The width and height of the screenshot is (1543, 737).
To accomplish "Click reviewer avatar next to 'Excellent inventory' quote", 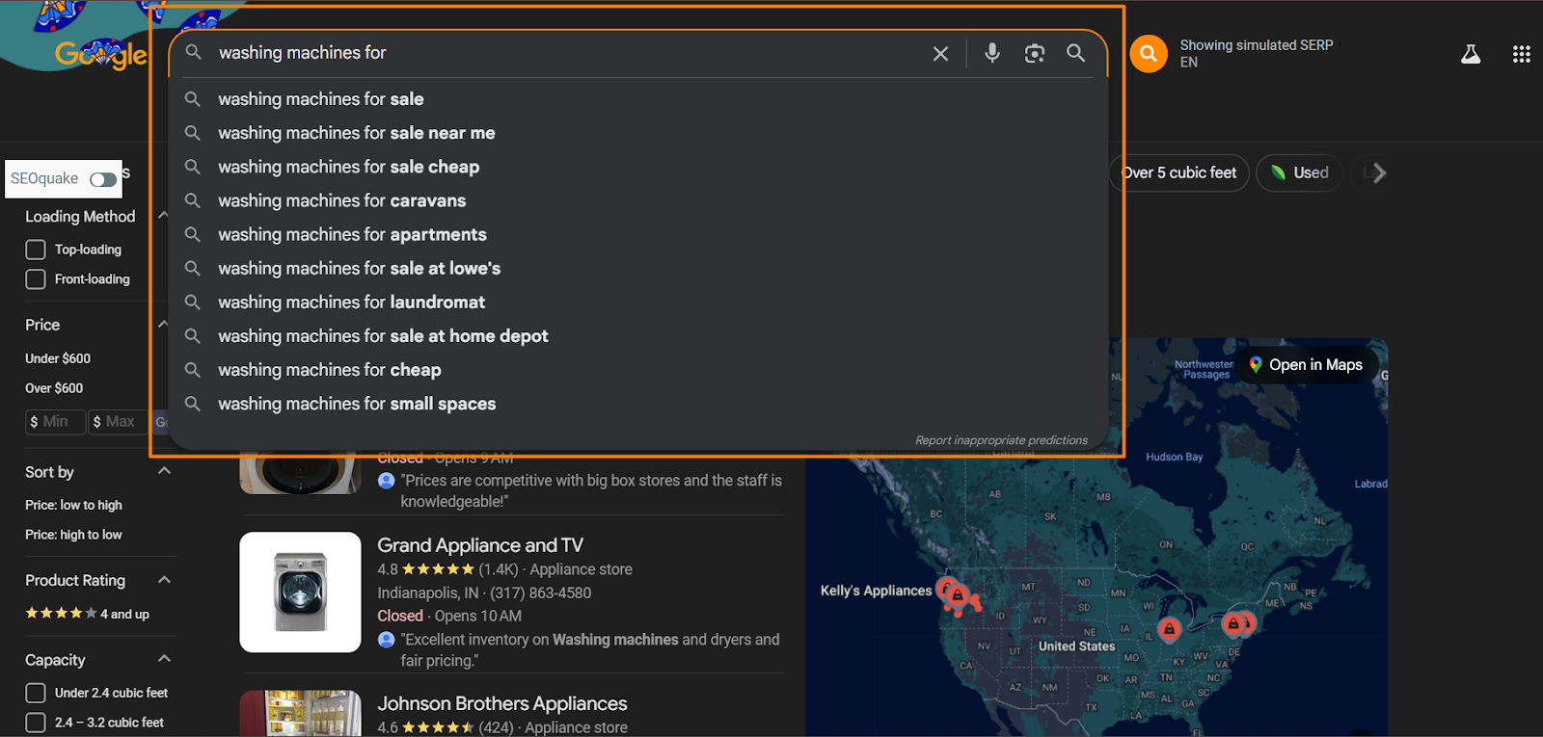I will point(387,639).
